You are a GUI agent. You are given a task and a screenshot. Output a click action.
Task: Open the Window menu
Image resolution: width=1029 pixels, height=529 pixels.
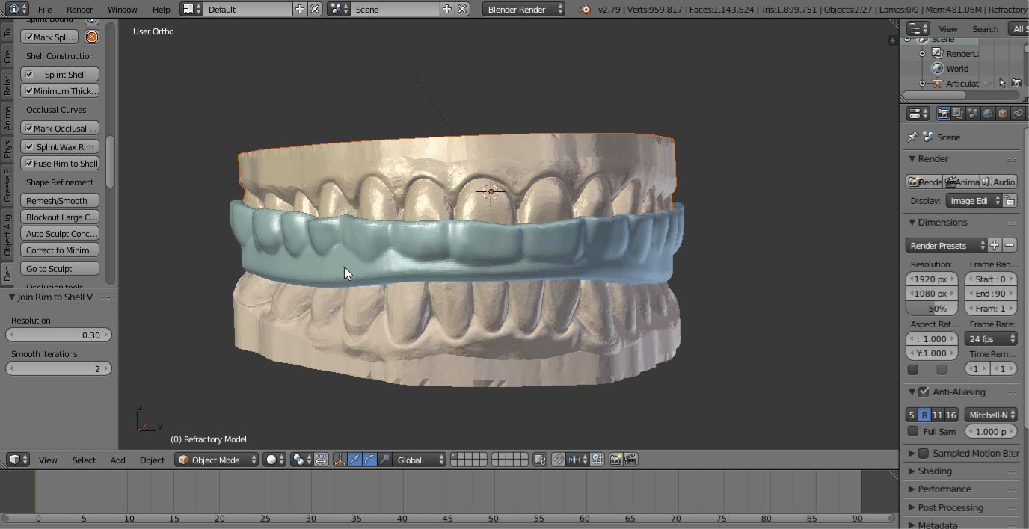tap(122, 10)
